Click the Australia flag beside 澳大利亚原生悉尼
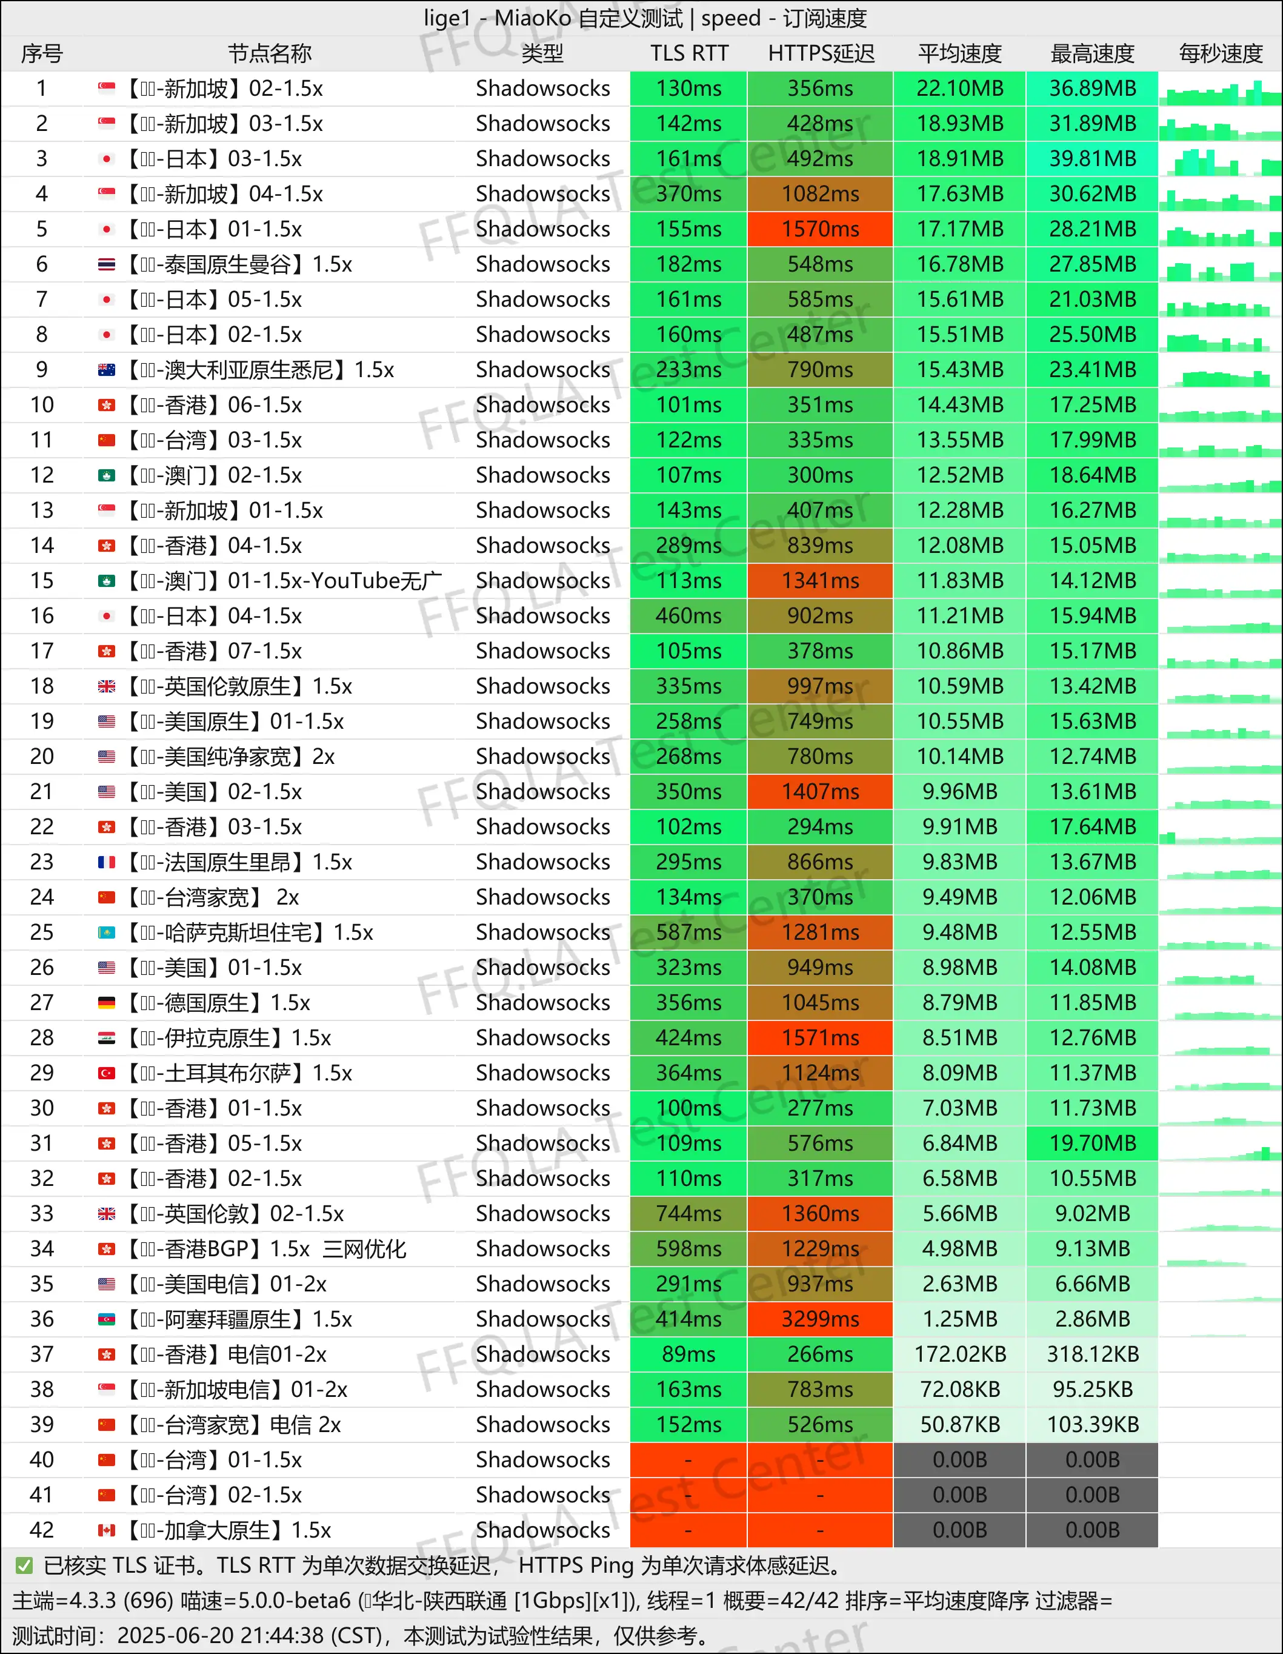The image size is (1283, 1654). point(107,370)
